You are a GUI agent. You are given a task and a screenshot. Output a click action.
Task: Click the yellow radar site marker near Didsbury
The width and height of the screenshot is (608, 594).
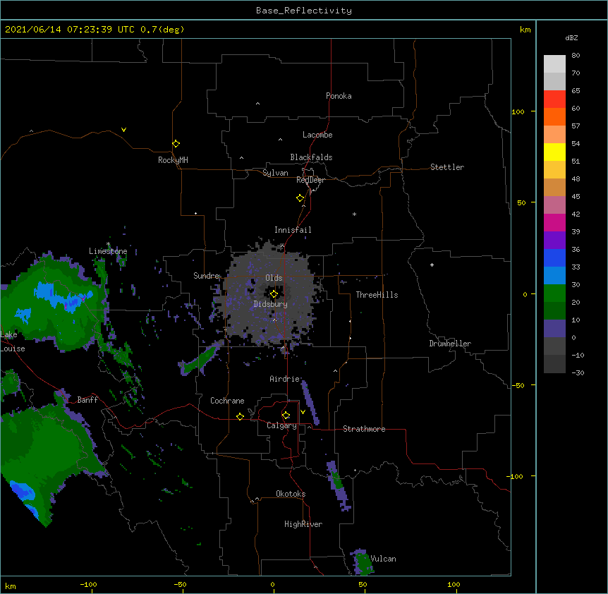(274, 294)
